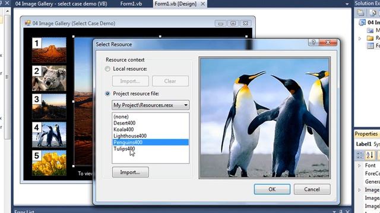380x213 pixels.
Task: Click the Label1 object selector in Properties
Action: pos(368,144)
